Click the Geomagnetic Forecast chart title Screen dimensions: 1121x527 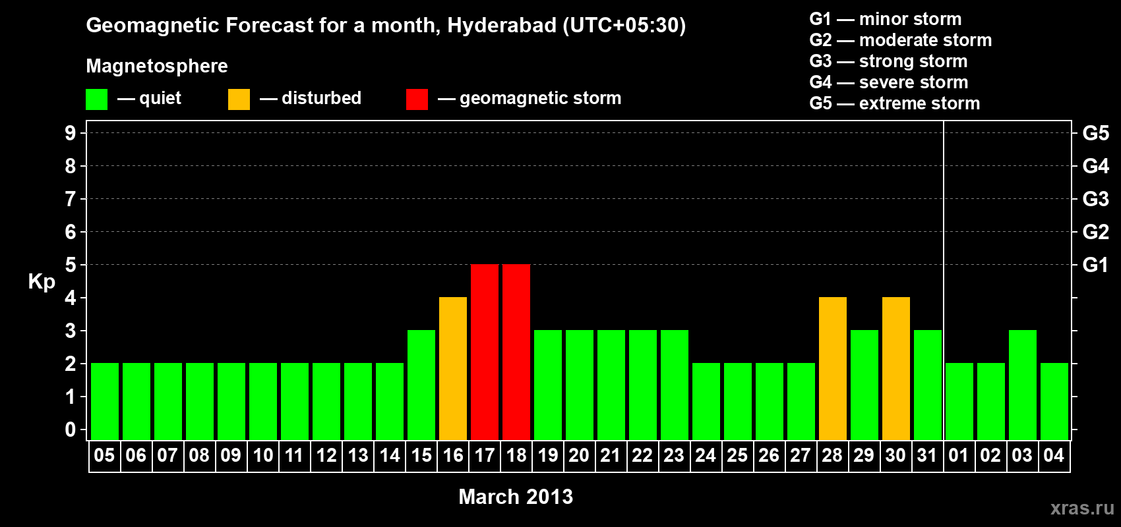click(x=386, y=26)
